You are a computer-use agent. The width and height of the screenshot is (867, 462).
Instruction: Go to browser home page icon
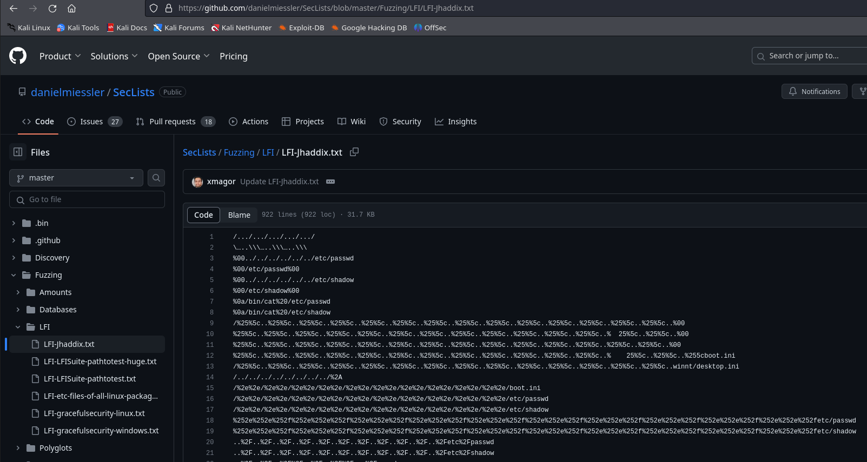(71, 8)
